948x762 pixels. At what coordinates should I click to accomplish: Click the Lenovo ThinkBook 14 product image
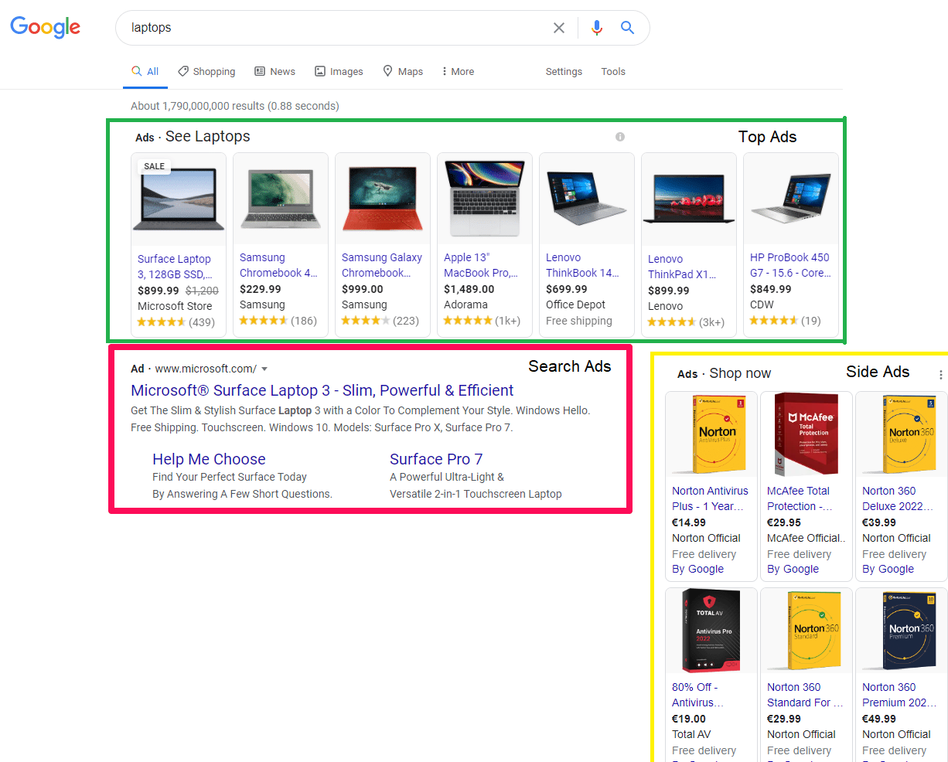coord(587,199)
